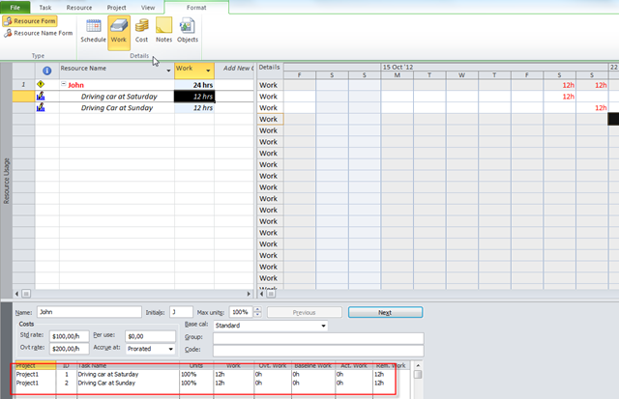Click the Work details icon in ribbon

(118, 30)
